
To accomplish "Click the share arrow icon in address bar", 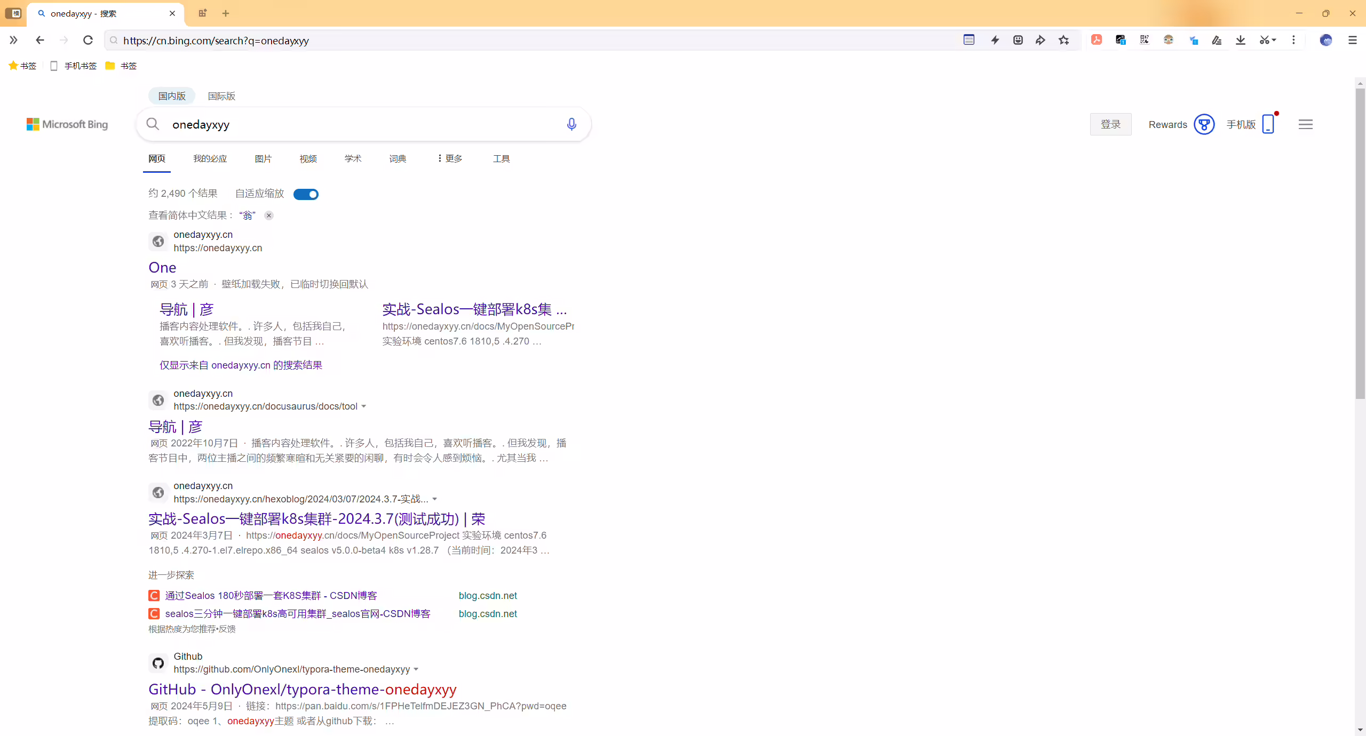I will pos(1041,40).
